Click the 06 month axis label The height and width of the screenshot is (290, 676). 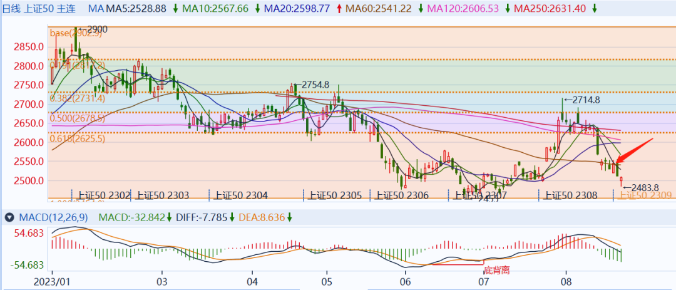(x=405, y=281)
